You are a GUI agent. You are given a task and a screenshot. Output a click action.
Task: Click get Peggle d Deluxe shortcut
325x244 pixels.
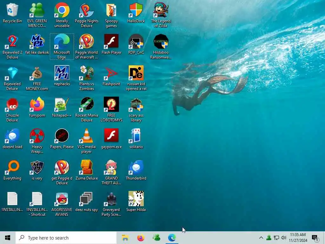[62, 173]
